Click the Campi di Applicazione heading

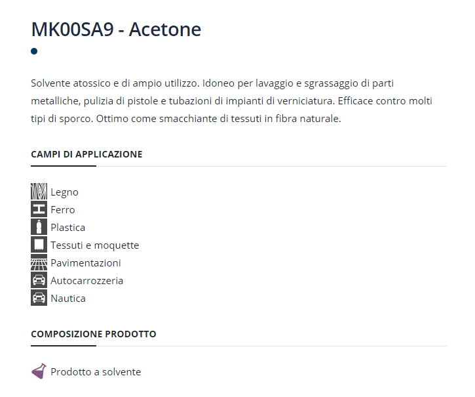click(86, 155)
